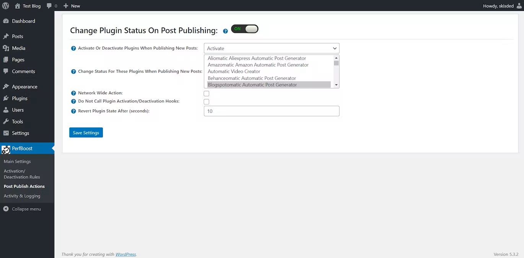This screenshot has width=524, height=258.
Task: Click the Save Settings button
Action: pyautogui.click(x=86, y=132)
